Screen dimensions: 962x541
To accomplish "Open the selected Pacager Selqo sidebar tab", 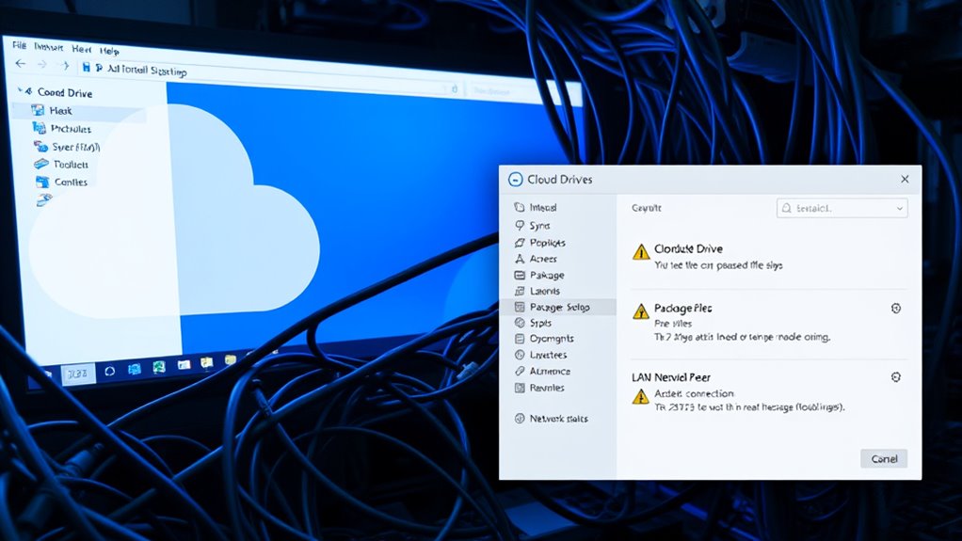I will 557,307.
